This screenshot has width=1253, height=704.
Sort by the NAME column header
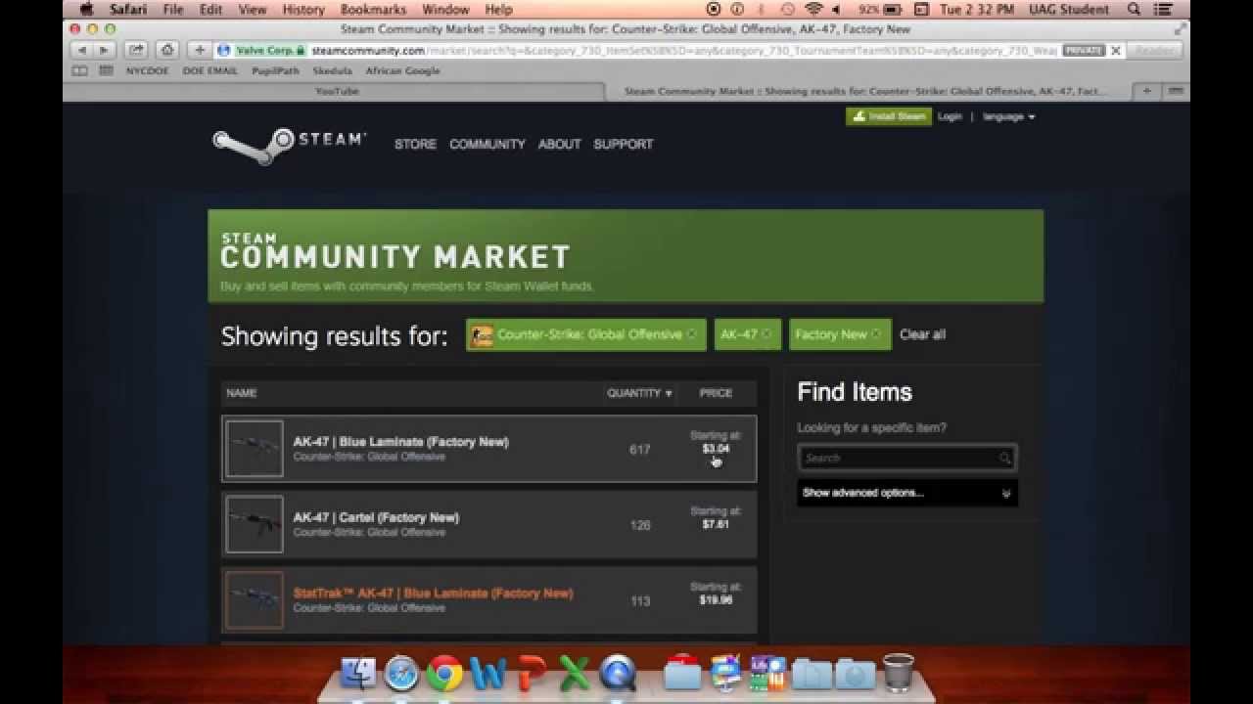click(241, 393)
